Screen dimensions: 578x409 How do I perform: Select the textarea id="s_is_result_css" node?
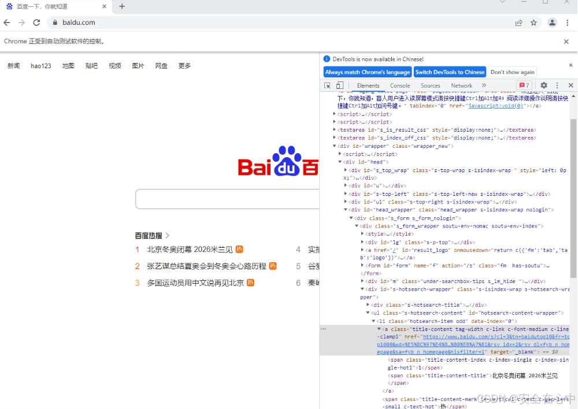click(437, 130)
